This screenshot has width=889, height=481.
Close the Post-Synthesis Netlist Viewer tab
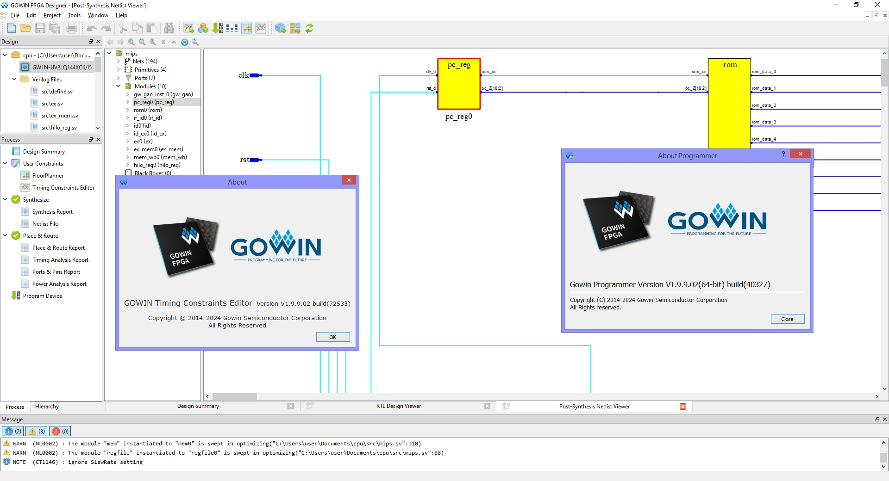683,406
